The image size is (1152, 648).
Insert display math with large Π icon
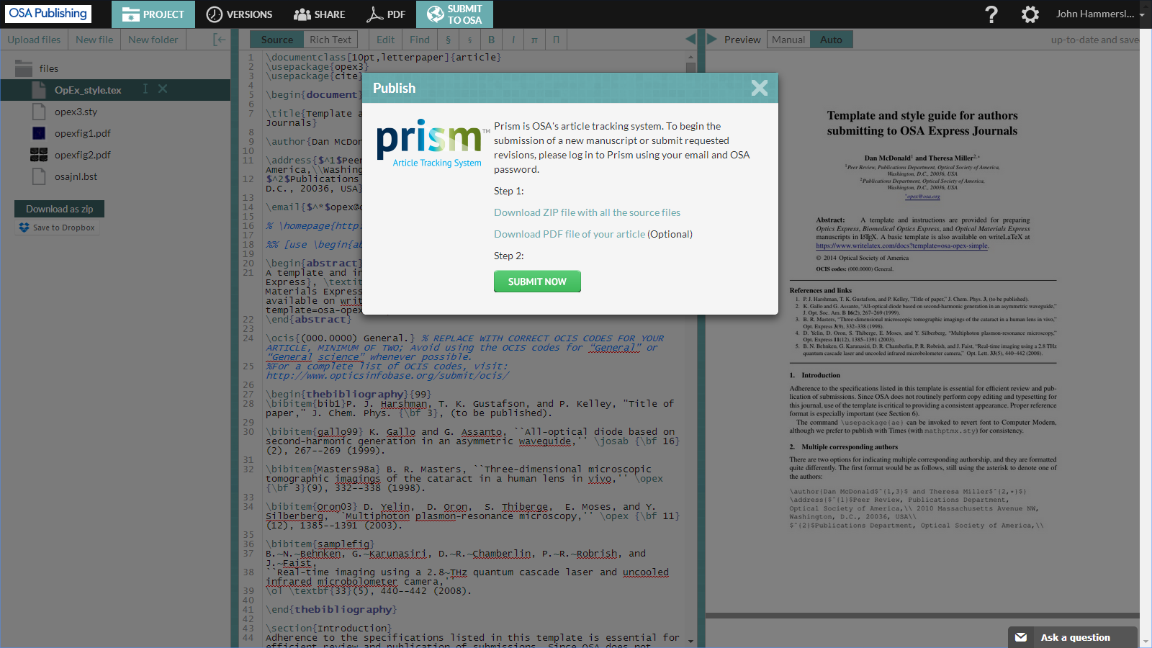[556, 40]
